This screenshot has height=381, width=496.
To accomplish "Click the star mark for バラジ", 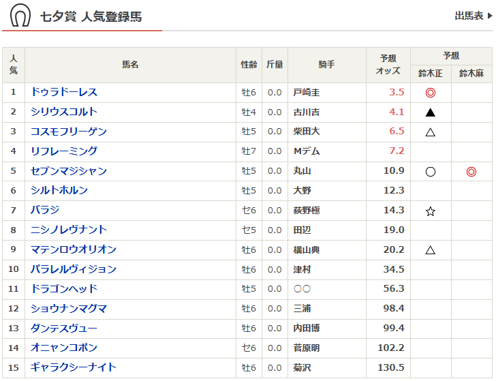I will pos(430,211).
